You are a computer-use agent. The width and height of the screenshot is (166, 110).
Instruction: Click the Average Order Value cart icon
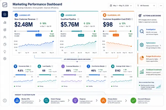[113, 66]
